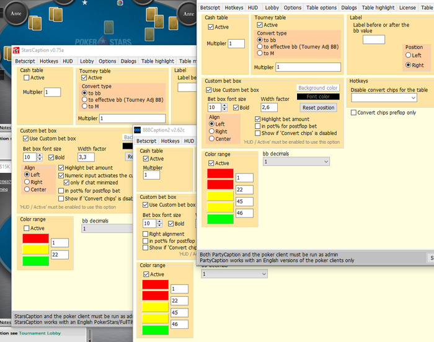Click Tourney Multiplier field in PartyCaption
The height and width of the screenshot is (342, 434).
308,68
